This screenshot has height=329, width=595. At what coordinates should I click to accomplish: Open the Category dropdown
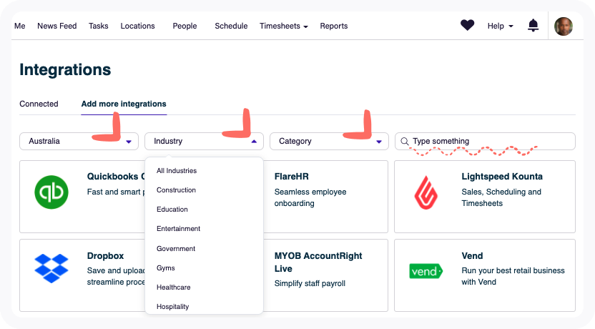coord(329,141)
